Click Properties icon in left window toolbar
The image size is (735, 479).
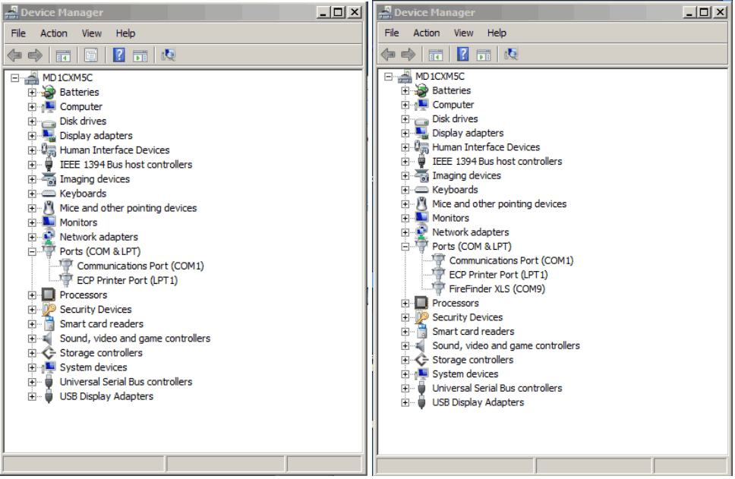91,55
